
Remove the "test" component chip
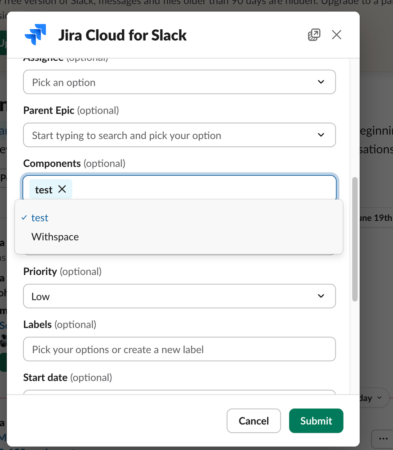[x=62, y=189]
